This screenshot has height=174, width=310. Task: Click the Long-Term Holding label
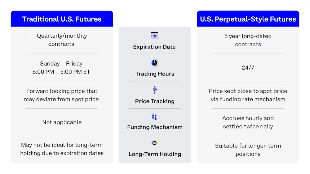[x=155, y=154]
